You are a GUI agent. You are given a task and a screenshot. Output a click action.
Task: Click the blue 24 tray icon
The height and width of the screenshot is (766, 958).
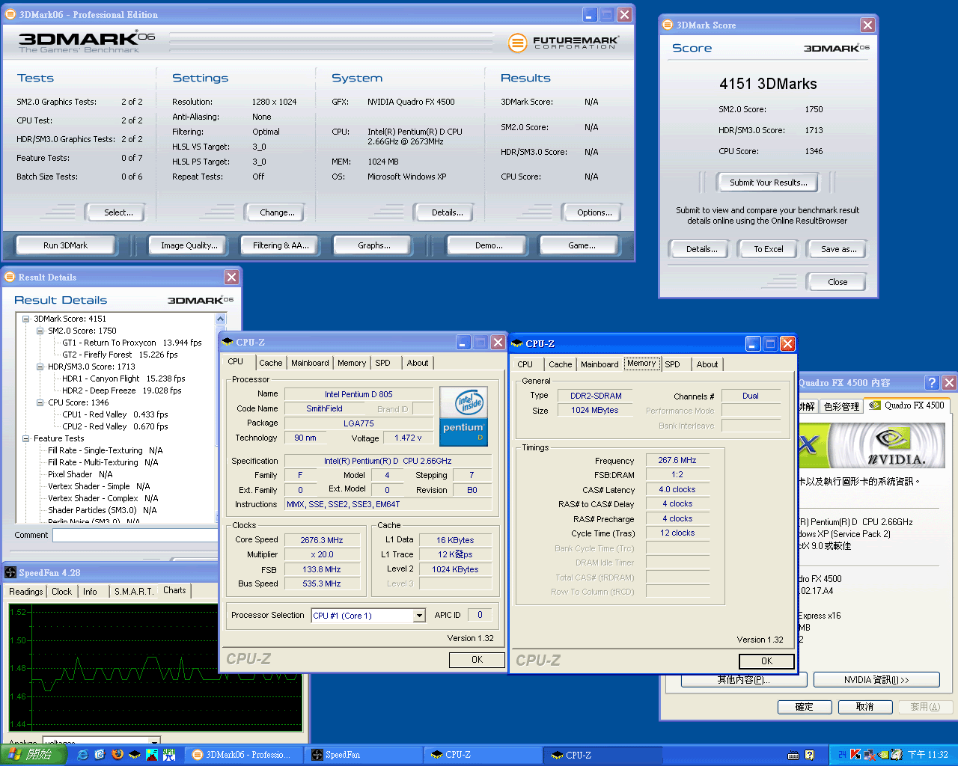click(842, 755)
